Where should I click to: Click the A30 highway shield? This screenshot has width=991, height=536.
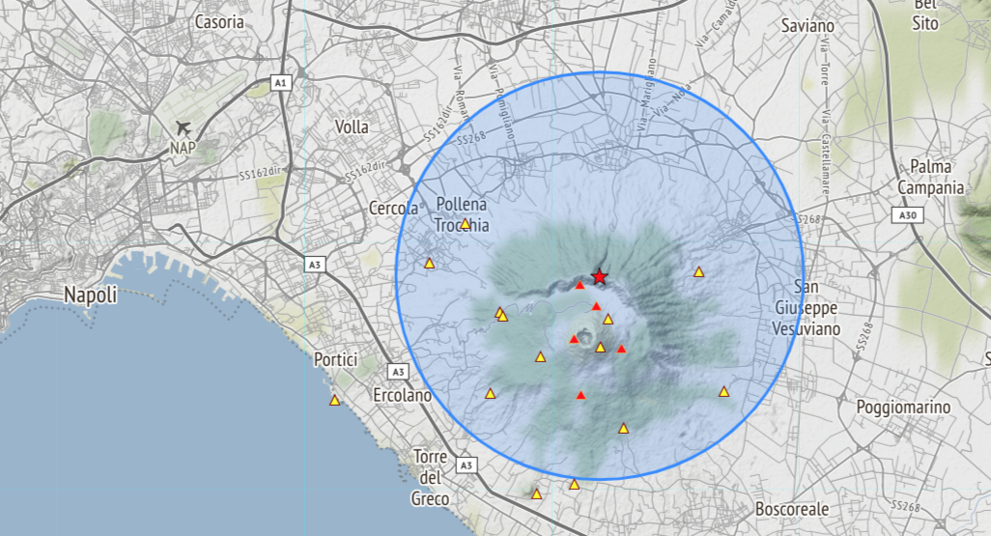click(x=906, y=216)
